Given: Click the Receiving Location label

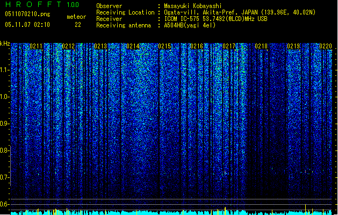Looking at the screenshot, I should tap(125, 12).
